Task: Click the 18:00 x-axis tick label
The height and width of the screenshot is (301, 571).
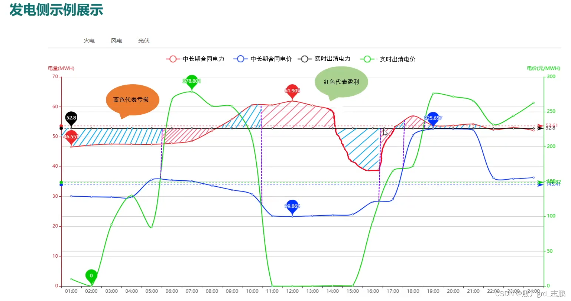Action: coord(413,291)
